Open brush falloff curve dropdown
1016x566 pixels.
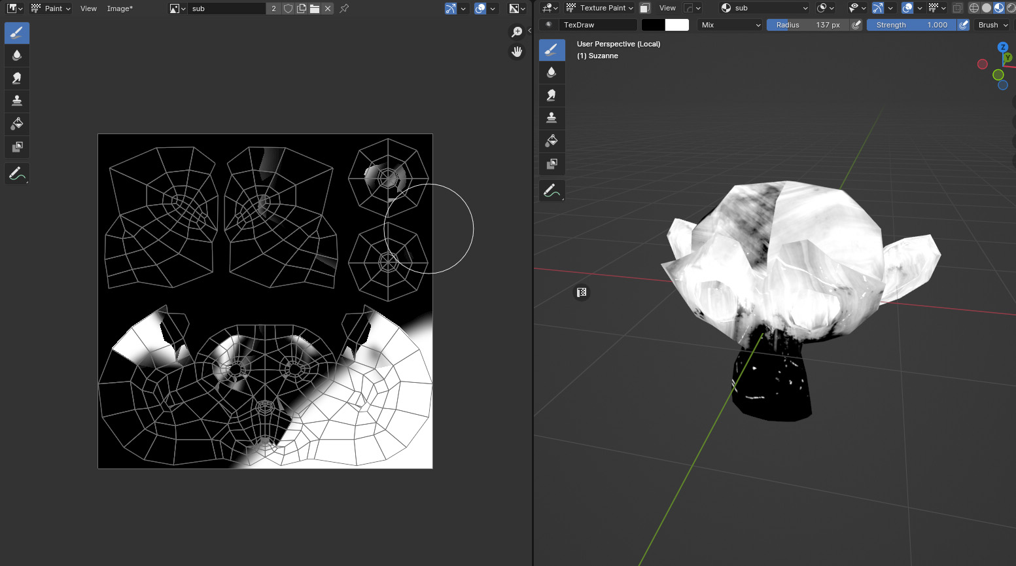click(692, 8)
